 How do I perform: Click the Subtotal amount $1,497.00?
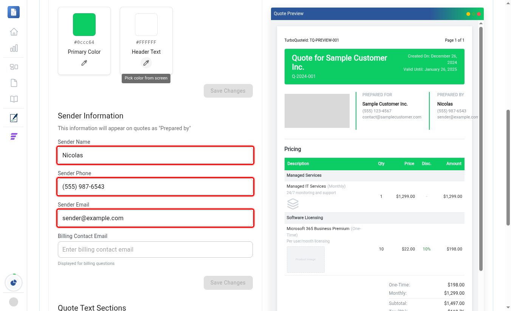click(x=454, y=303)
